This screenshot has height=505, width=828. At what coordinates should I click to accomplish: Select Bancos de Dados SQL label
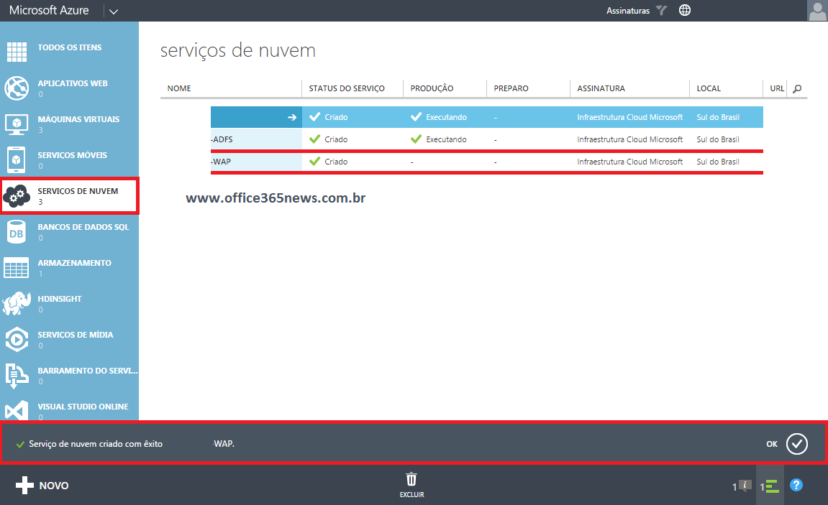coord(83,227)
